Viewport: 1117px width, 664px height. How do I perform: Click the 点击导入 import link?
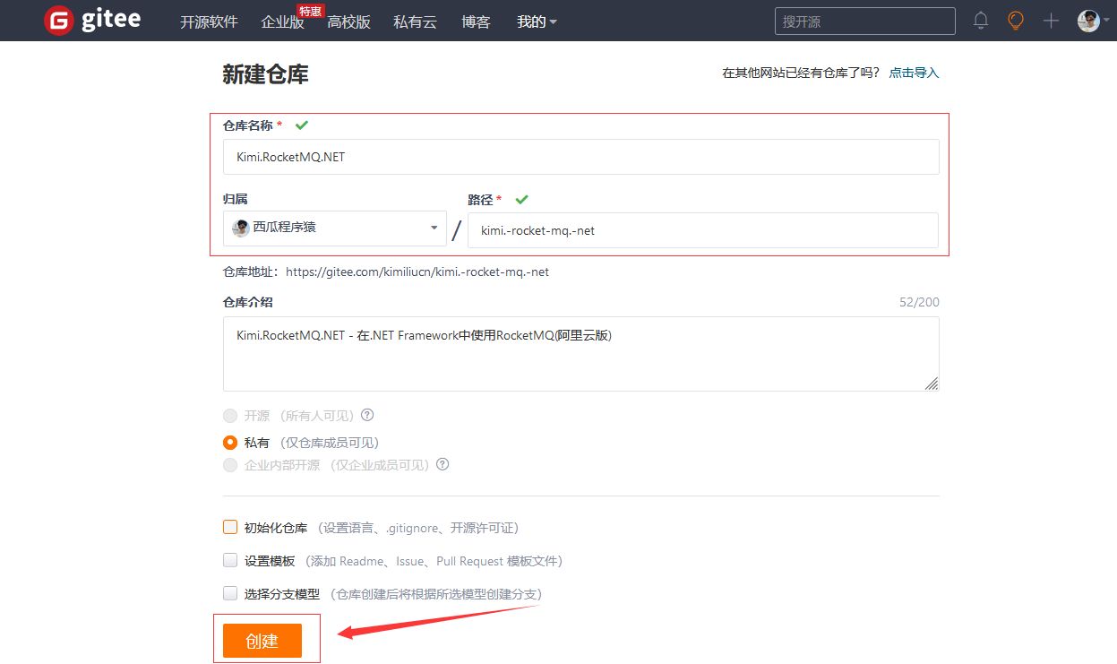pyautogui.click(x=914, y=73)
